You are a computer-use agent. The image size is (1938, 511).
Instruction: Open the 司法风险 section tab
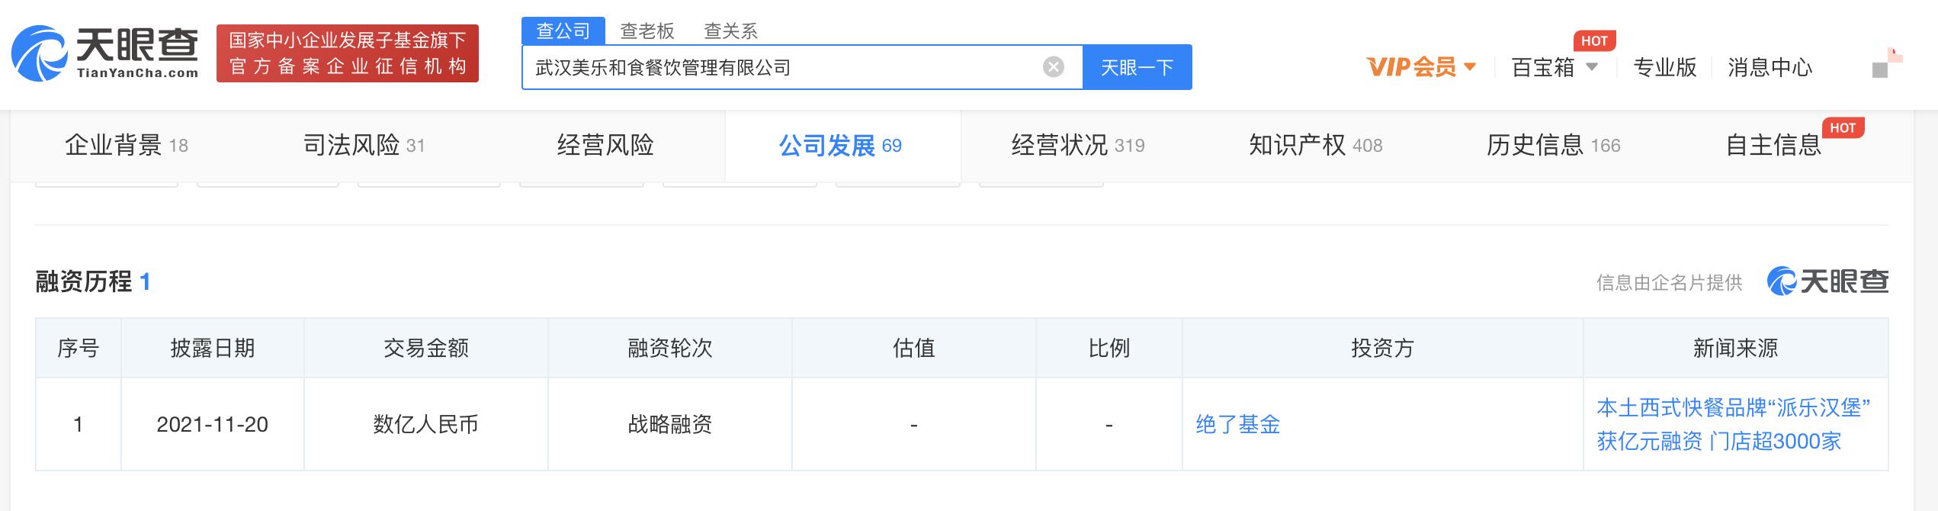click(364, 145)
